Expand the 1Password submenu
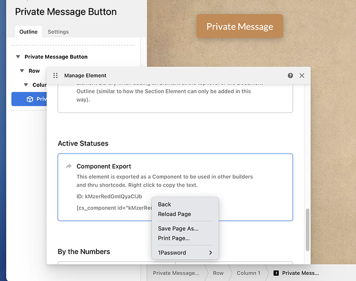This screenshot has height=281, width=356. 210,253
